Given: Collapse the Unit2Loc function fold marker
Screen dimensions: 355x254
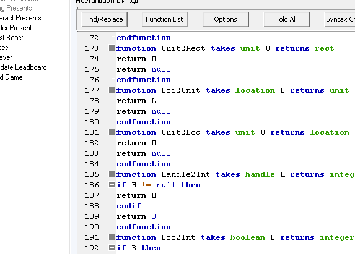Looking at the screenshot, I should [x=112, y=132].
